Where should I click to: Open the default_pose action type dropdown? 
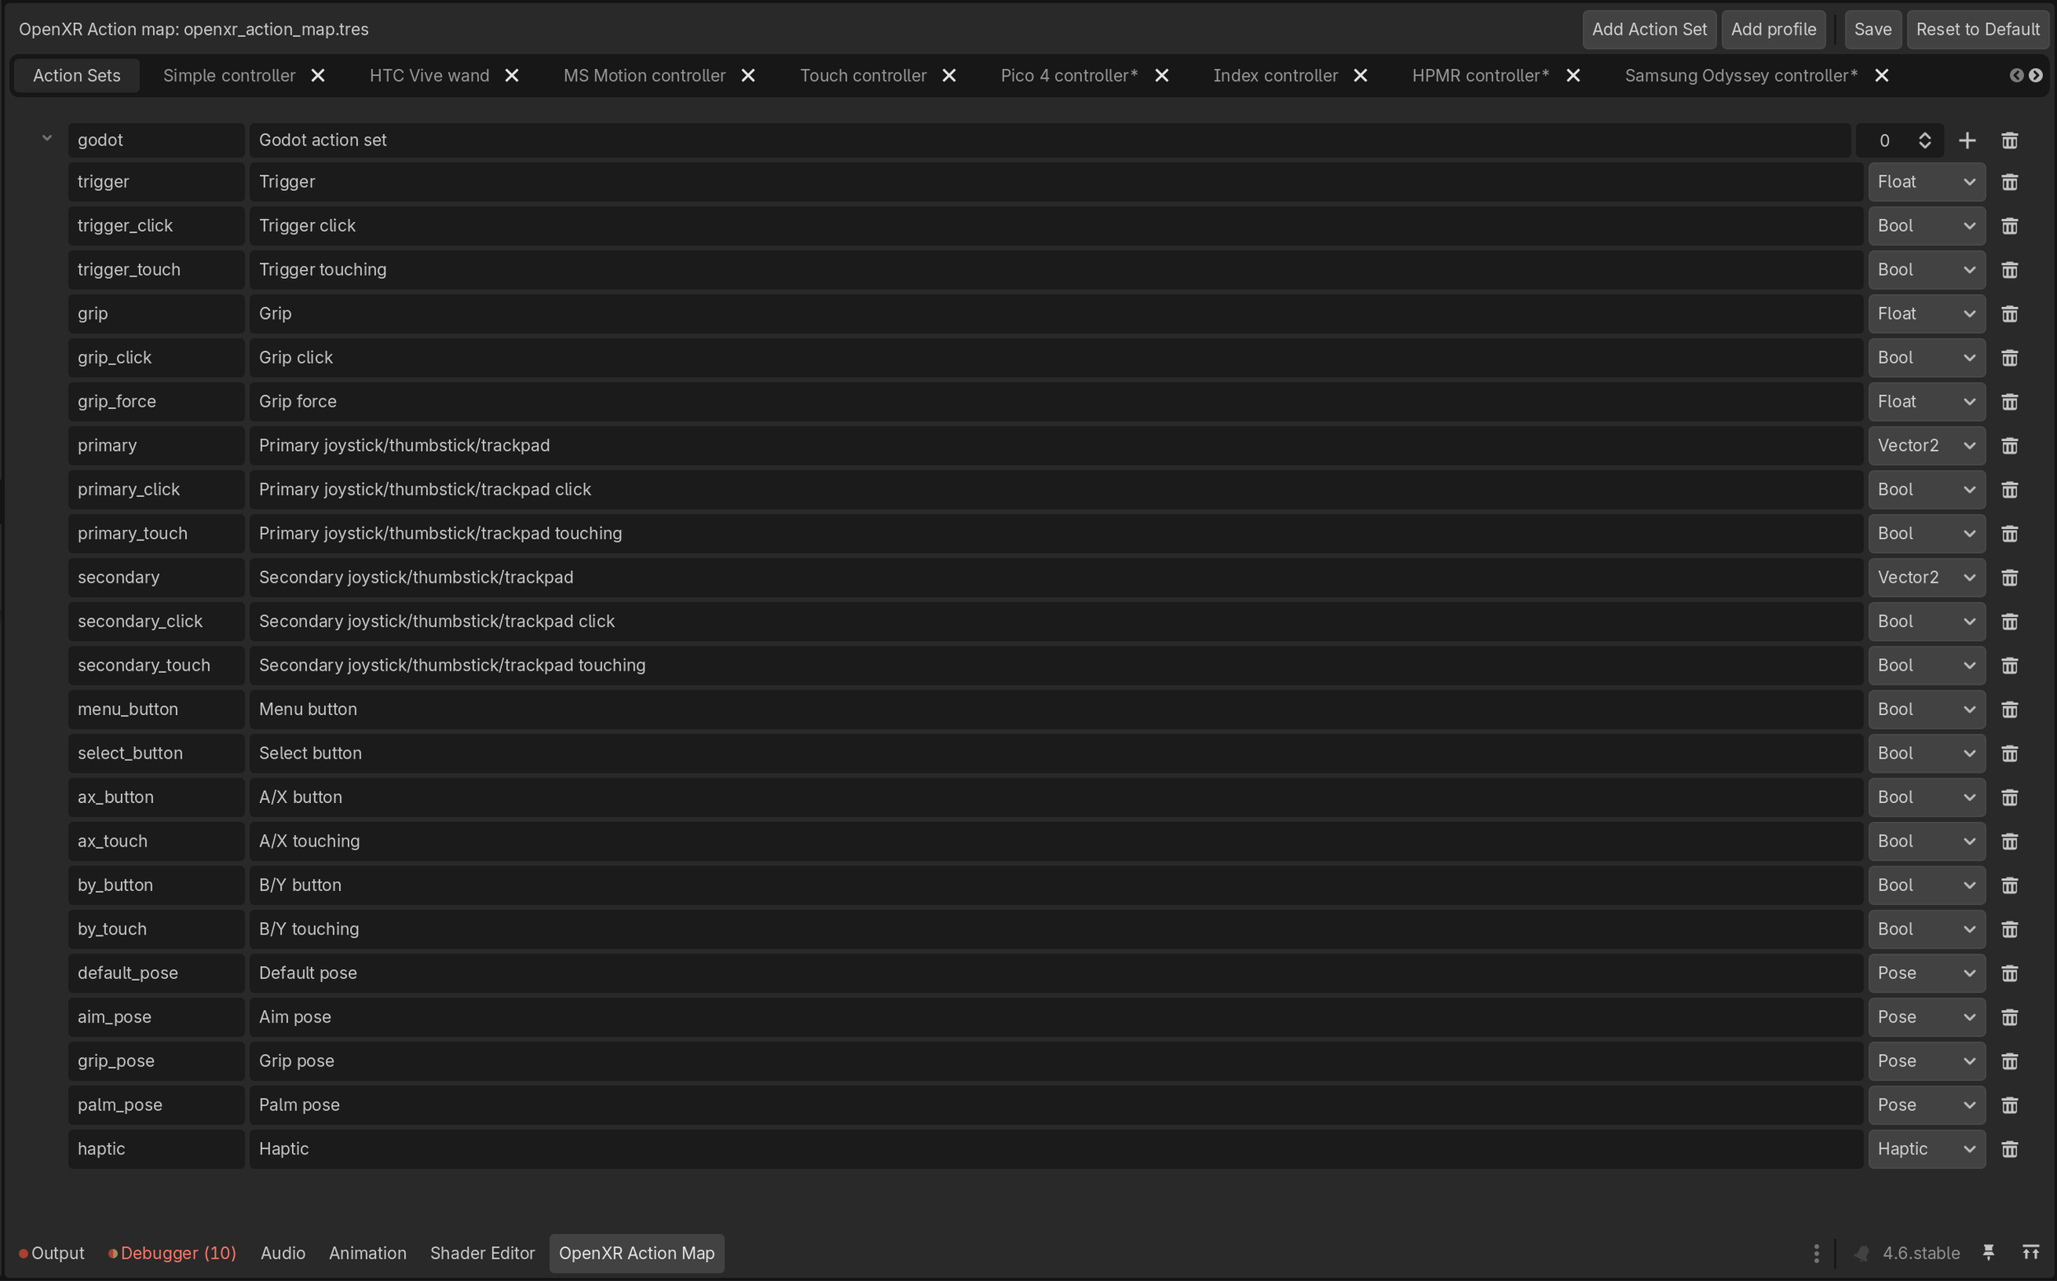tap(1925, 973)
